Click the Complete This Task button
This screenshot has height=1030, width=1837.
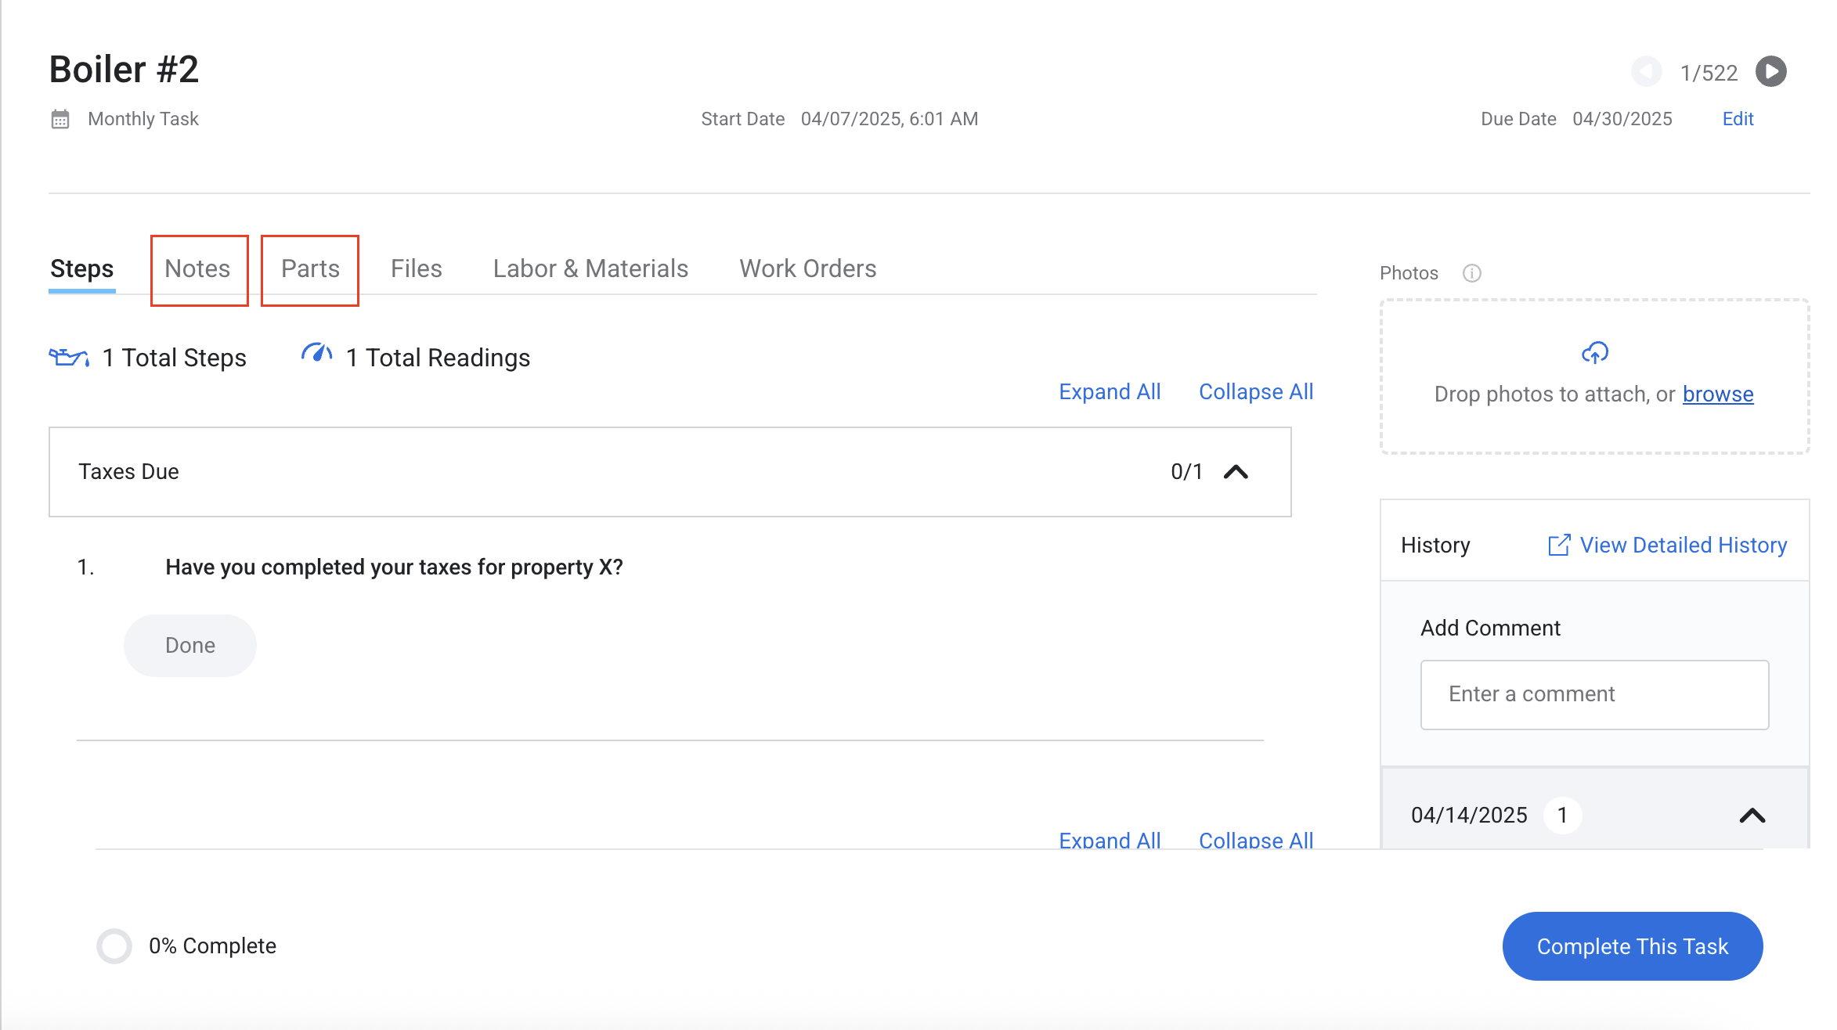click(x=1633, y=946)
